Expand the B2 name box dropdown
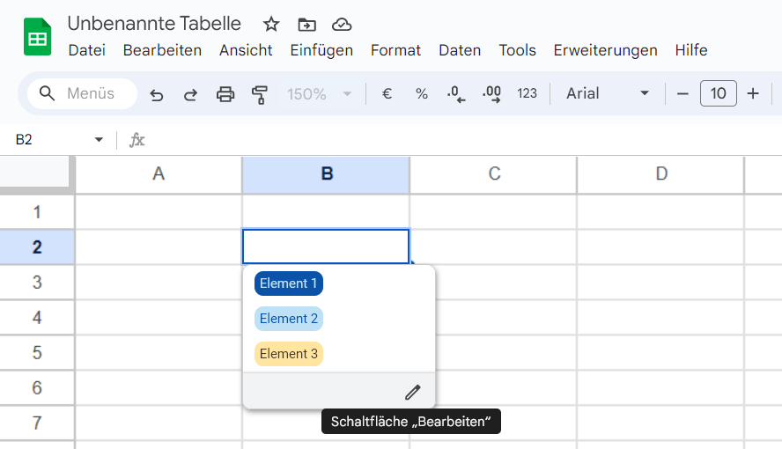782x449 pixels. [99, 140]
